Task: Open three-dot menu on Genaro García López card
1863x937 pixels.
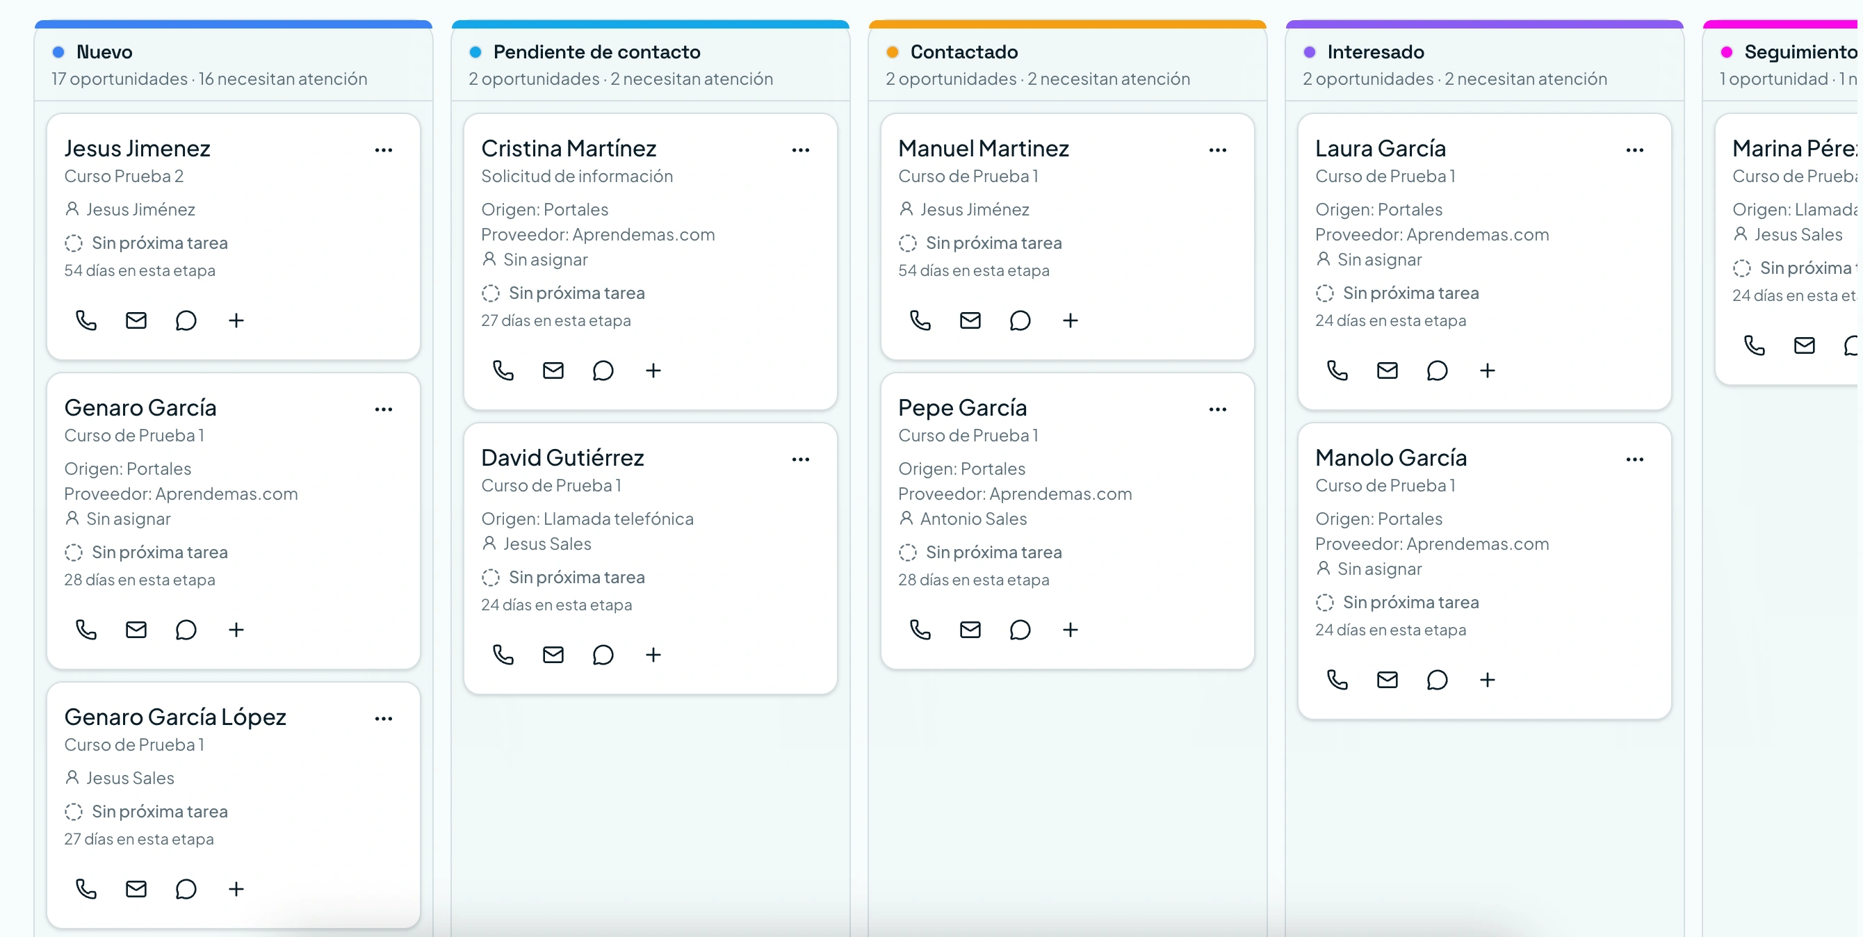Action: [x=383, y=719]
